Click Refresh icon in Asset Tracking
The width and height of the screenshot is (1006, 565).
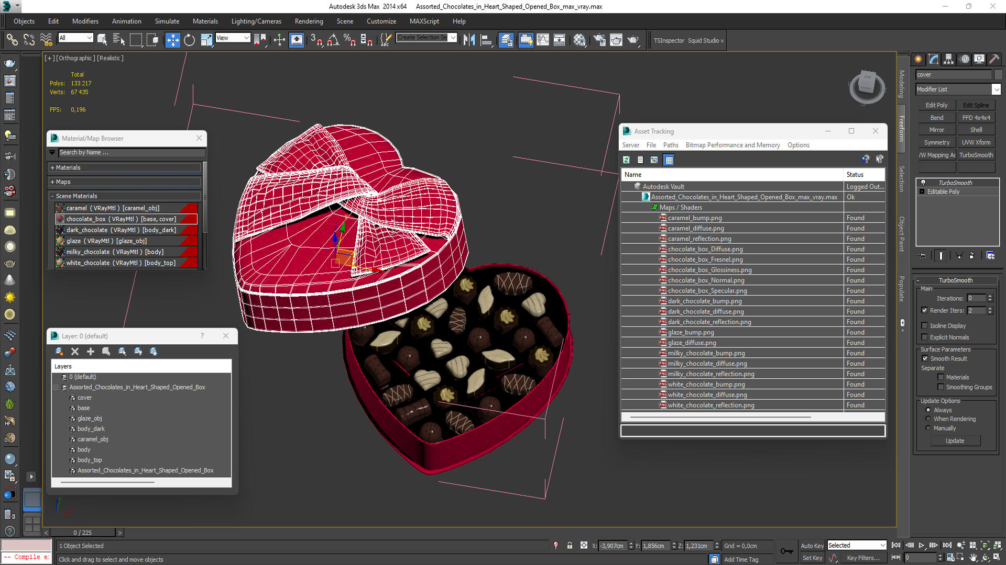[x=626, y=160]
